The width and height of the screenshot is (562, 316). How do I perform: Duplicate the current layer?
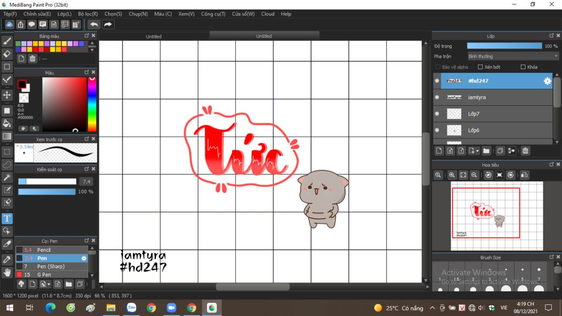(x=500, y=151)
